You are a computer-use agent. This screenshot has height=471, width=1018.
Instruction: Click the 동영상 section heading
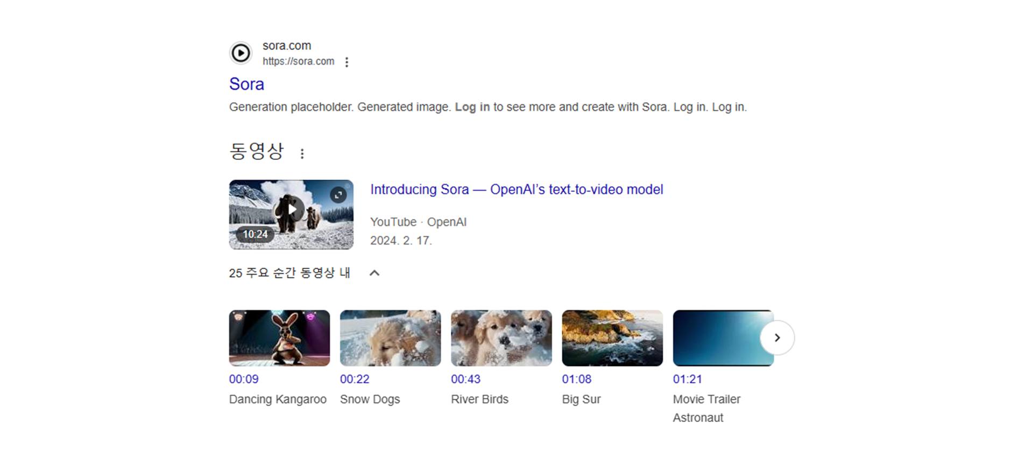click(x=256, y=151)
